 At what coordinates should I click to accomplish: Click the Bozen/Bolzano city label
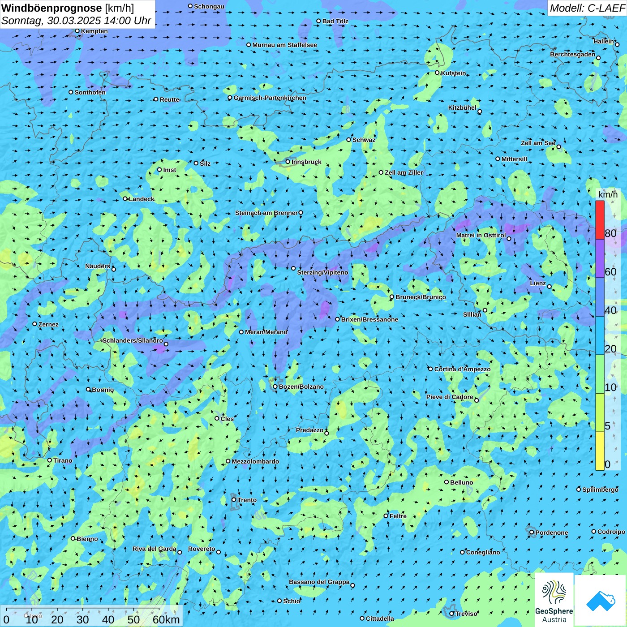pyautogui.click(x=301, y=387)
